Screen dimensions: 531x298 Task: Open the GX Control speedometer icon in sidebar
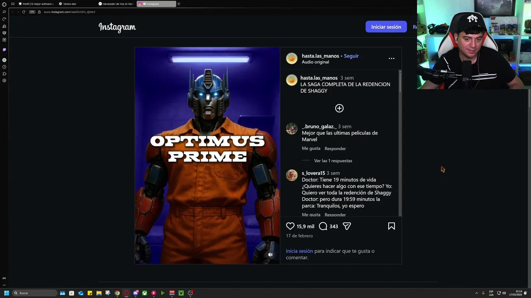4,19
